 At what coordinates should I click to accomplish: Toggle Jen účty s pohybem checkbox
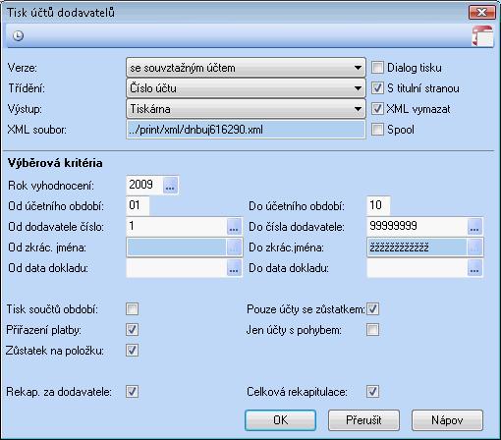(372, 330)
